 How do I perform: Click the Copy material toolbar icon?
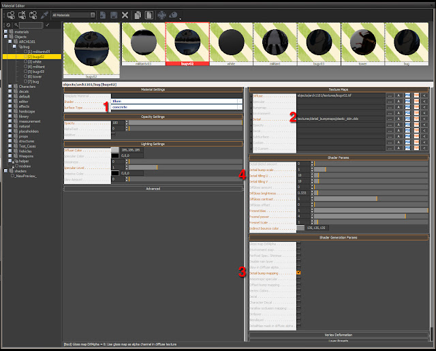click(x=138, y=15)
